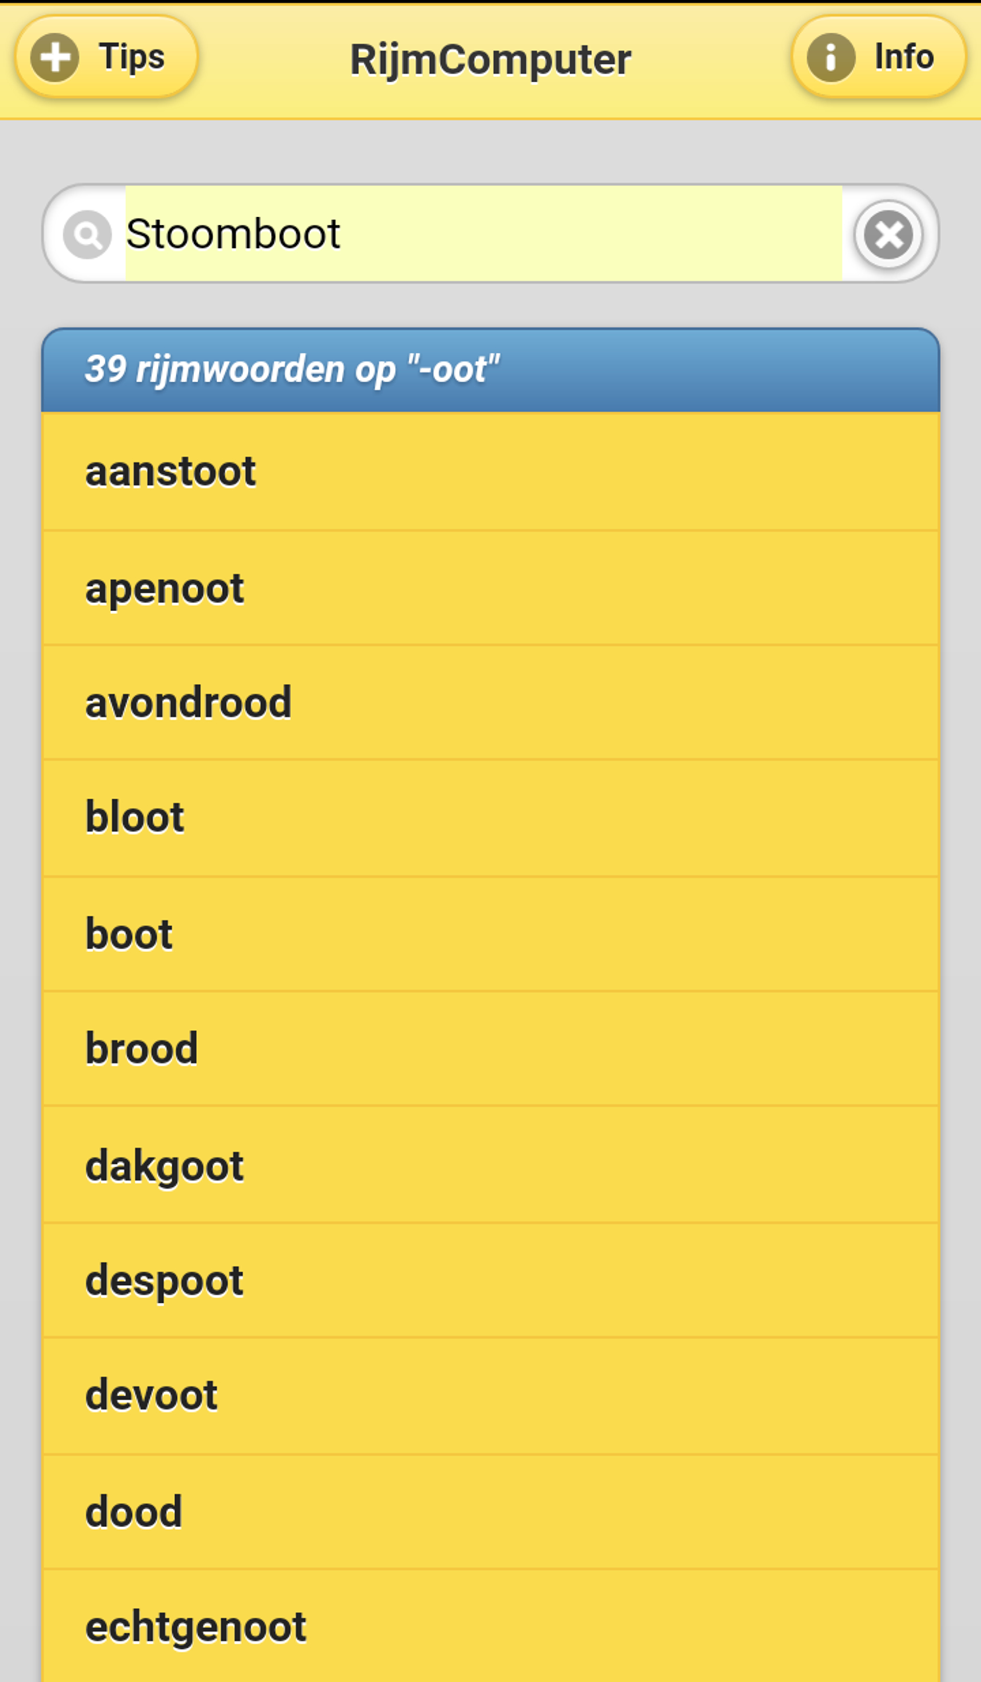Viewport: 981px width, 1682px height.
Task: Click the 39 rijmwoorden list header
Action: tap(491, 370)
